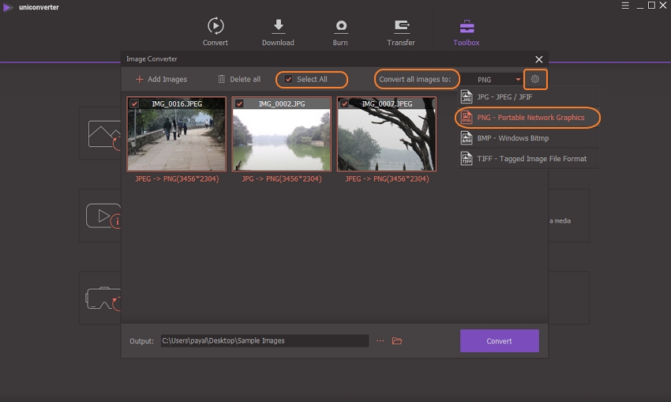This screenshot has width=671, height=402.
Task: Expand the PNG format dropdown
Action: tap(519, 80)
